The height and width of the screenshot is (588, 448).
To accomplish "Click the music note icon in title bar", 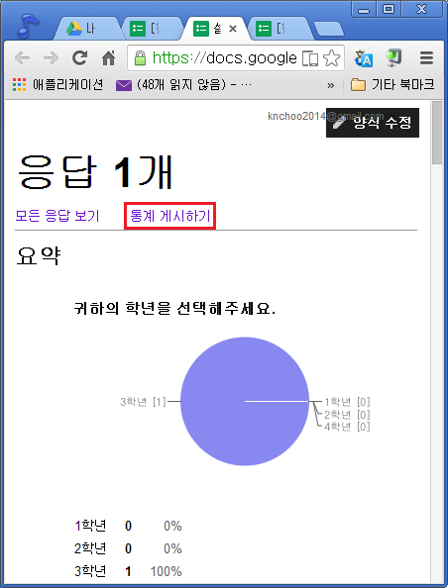I will click(28, 26).
